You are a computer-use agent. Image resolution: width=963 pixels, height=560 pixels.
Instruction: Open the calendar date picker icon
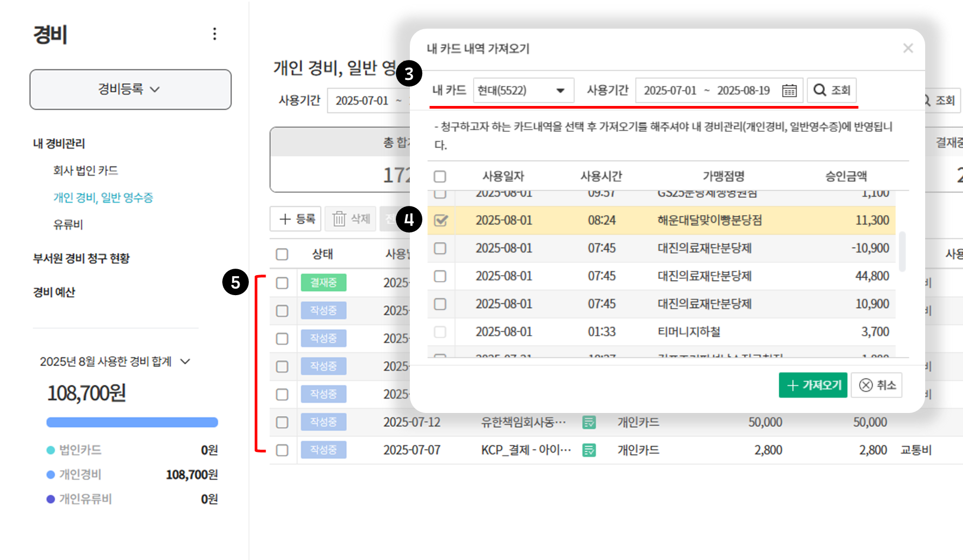pyautogui.click(x=789, y=91)
